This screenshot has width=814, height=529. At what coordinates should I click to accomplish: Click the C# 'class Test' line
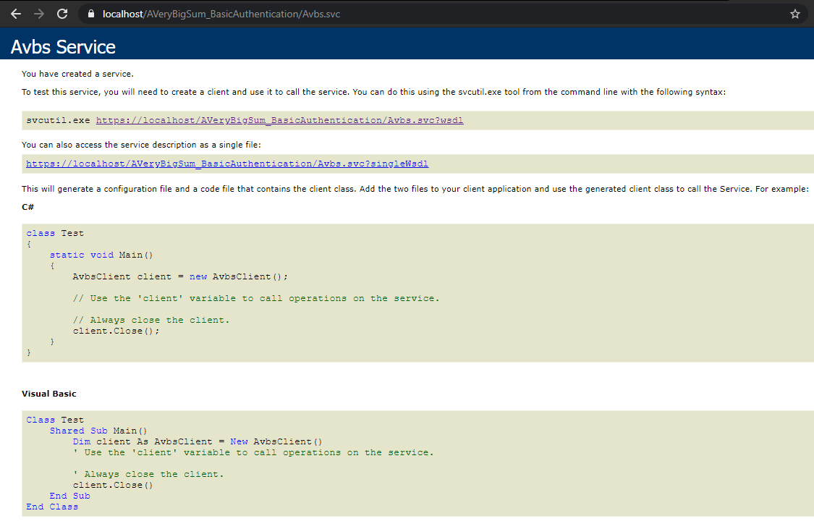point(55,233)
